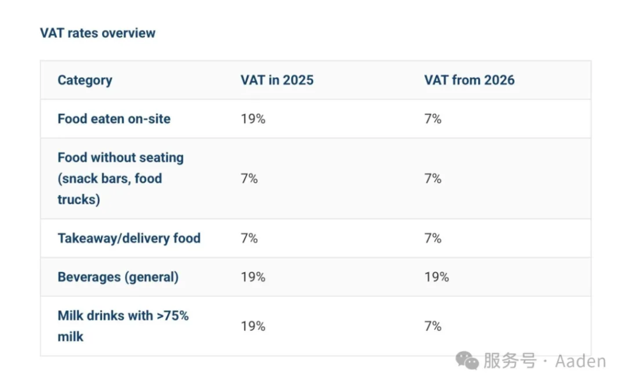626x386 pixels.
Task: Click the "Food eaten on-site" row label
Action: click(x=114, y=119)
